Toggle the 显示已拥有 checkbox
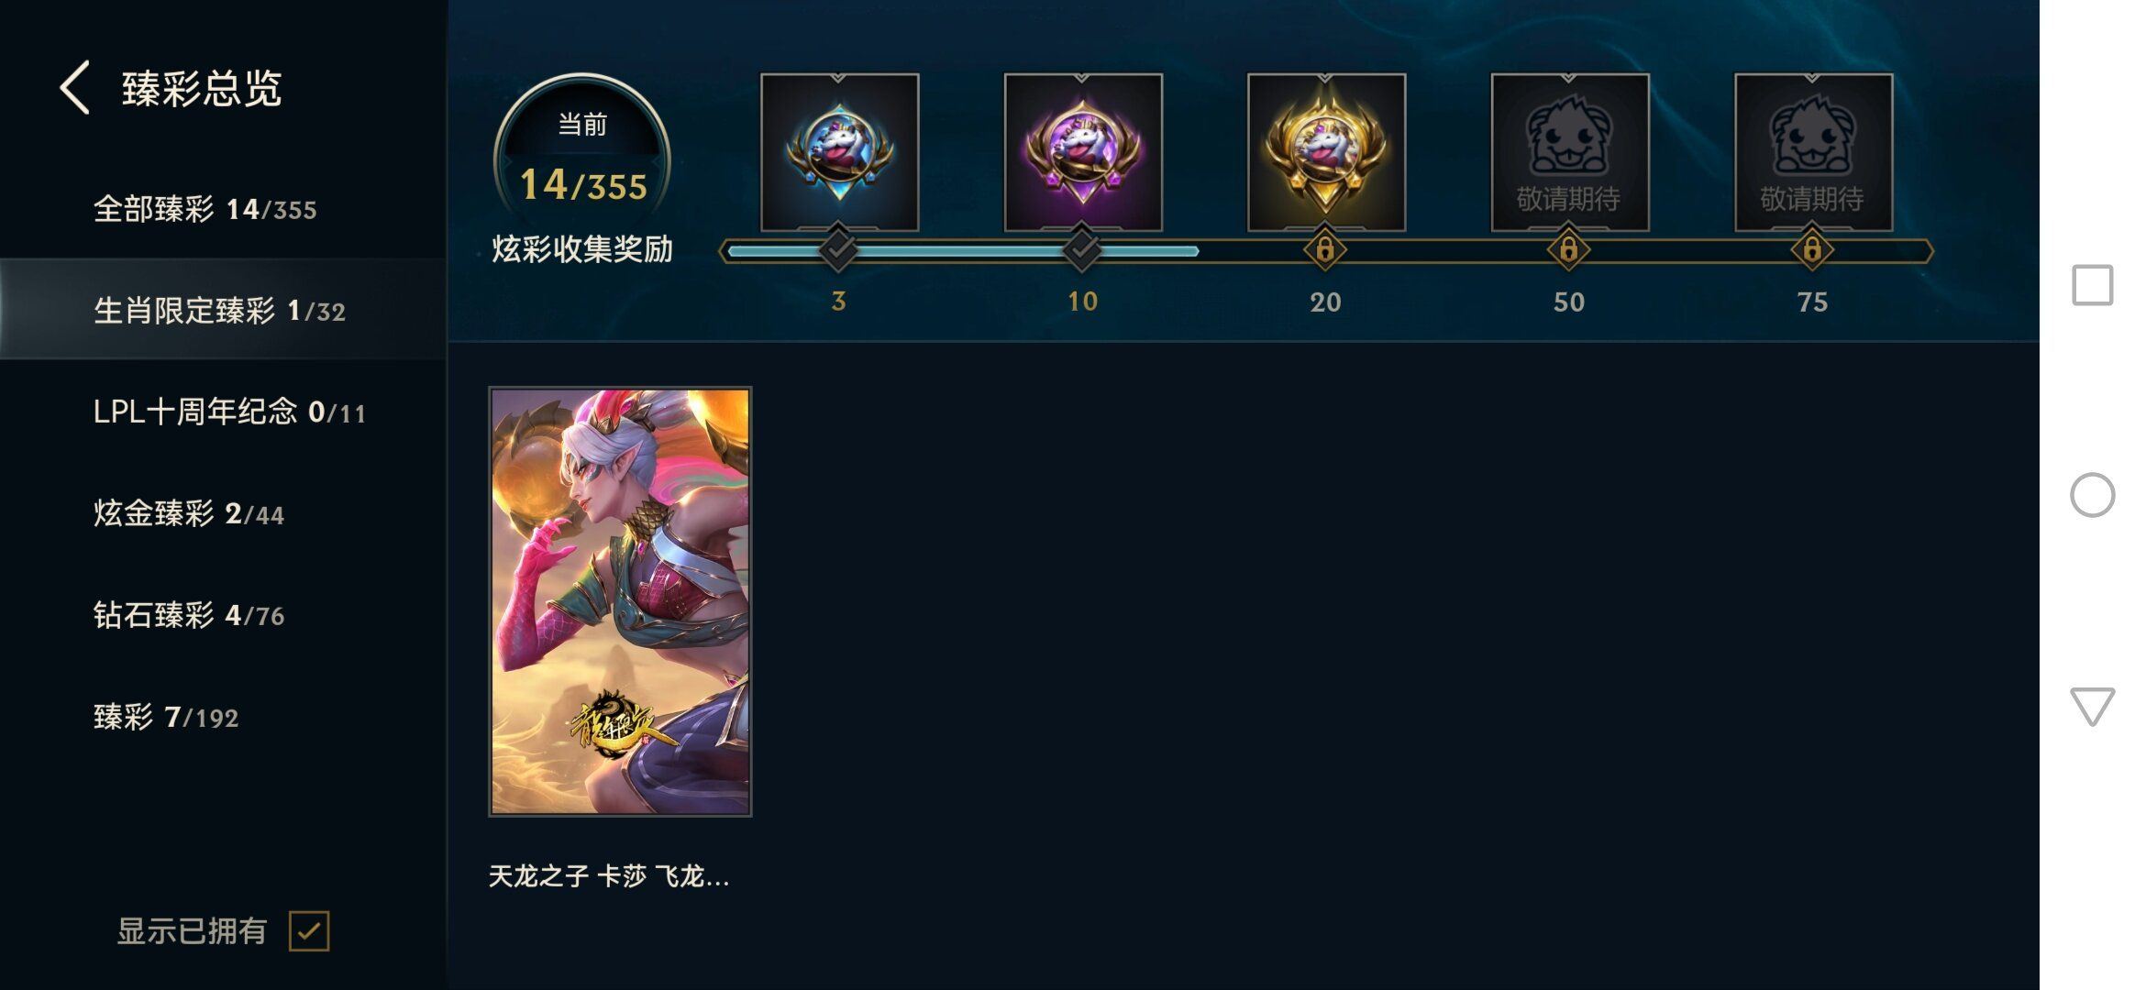 tap(309, 931)
